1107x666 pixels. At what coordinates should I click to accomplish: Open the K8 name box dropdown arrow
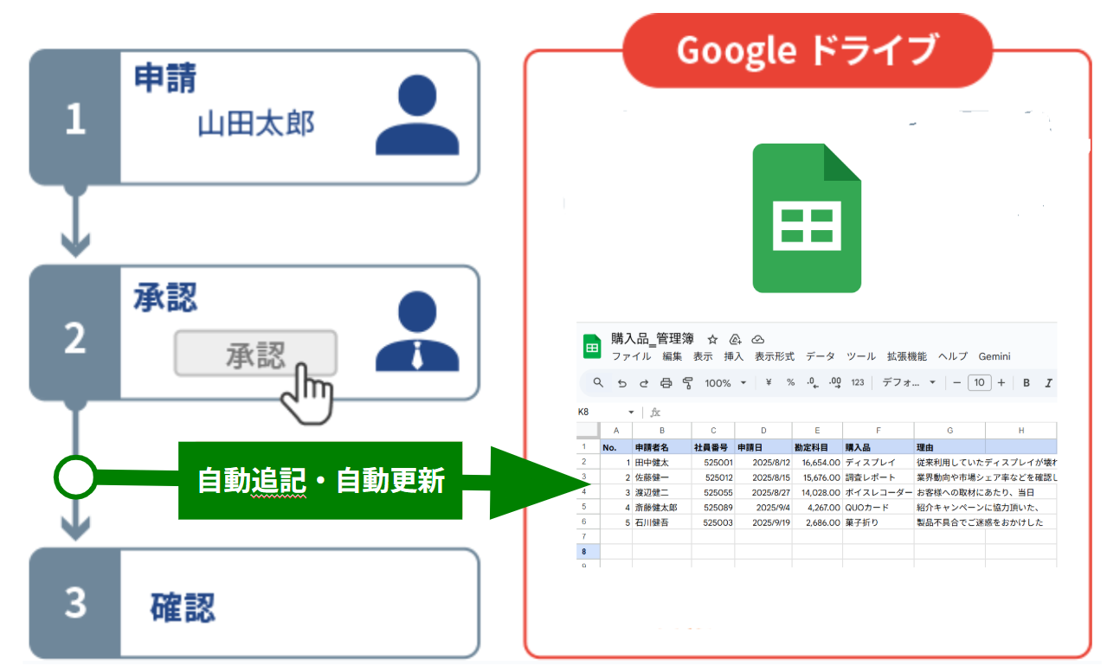(631, 413)
